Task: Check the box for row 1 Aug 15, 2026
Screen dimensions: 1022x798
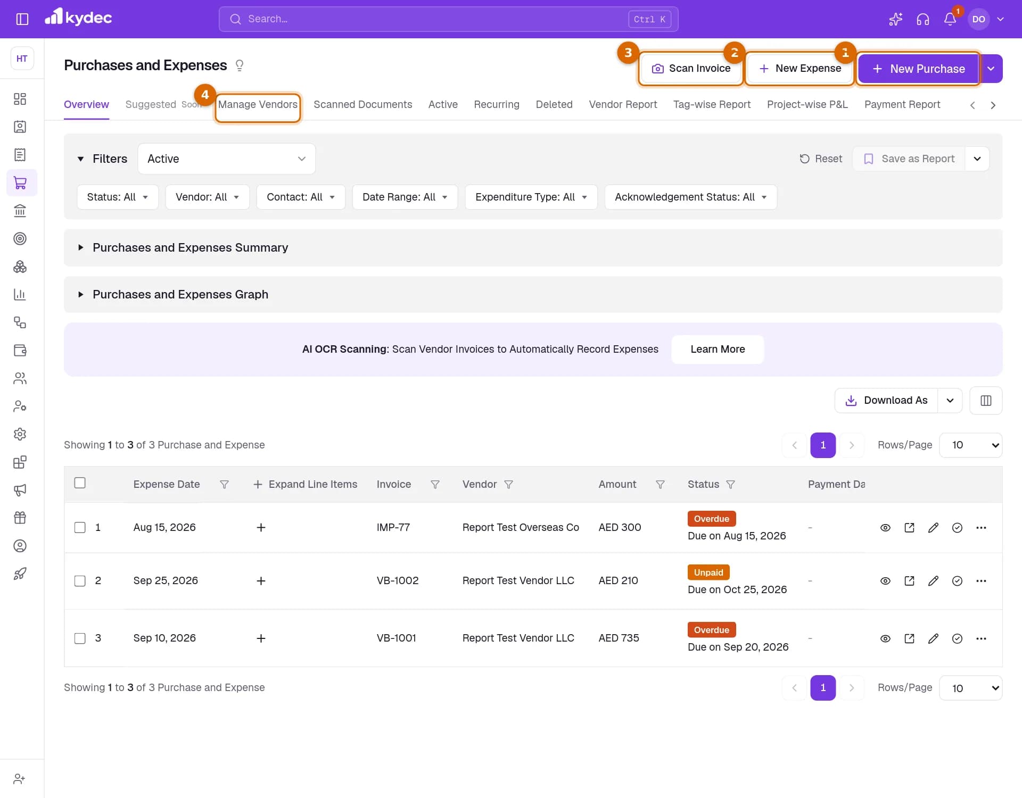Action: 80,528
